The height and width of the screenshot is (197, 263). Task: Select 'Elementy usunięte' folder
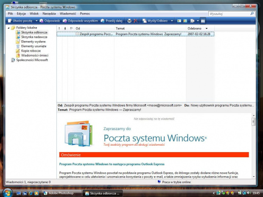click(x=34, y=46)
